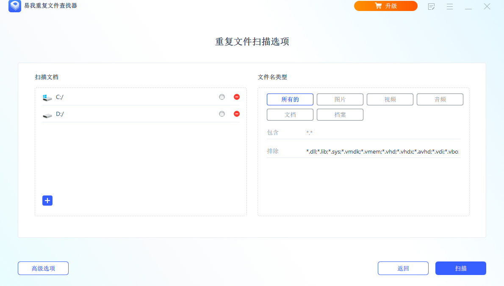The image size is (504, 286).
Task: Lock the C:/ drive scan entry
Action: tap(222, 97)
